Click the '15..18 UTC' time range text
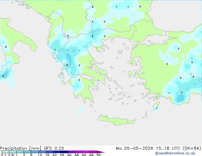202x156 pixels. 168,148
